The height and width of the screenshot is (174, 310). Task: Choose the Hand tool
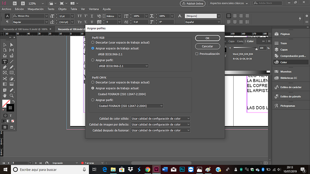click(5, 95)
